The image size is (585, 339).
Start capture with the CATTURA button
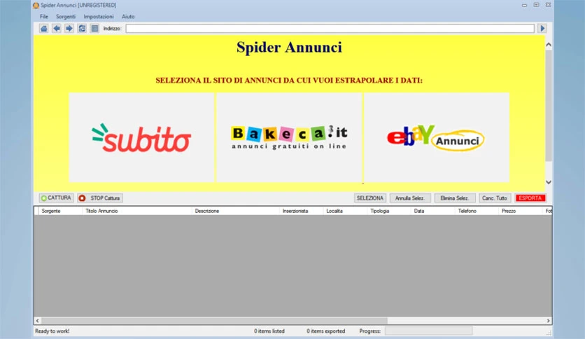(57, 198)
